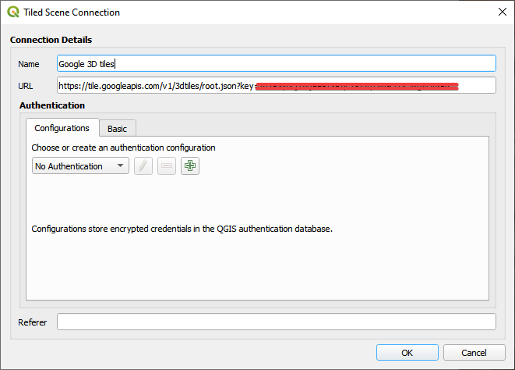Click the QGIS logo in title bar
This screenshot has width=515, height=370.
(x=13, y=12)
